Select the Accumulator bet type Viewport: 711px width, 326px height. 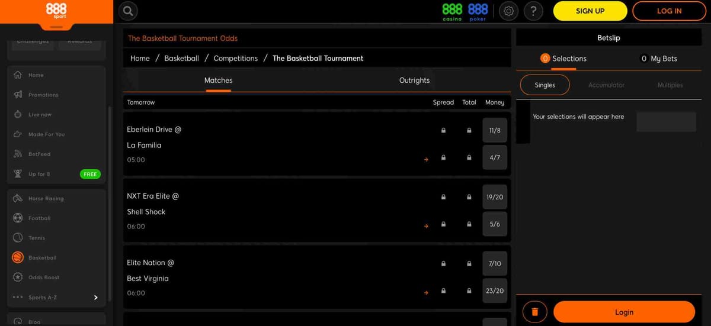(x=606, y=85)
